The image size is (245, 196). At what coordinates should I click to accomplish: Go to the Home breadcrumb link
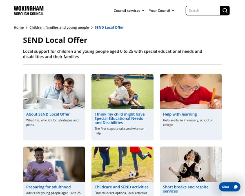click(x=19, y=27)
